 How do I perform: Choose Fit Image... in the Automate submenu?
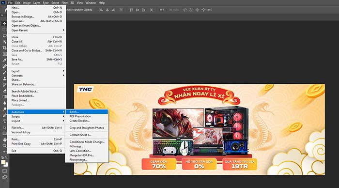[87, 146]
